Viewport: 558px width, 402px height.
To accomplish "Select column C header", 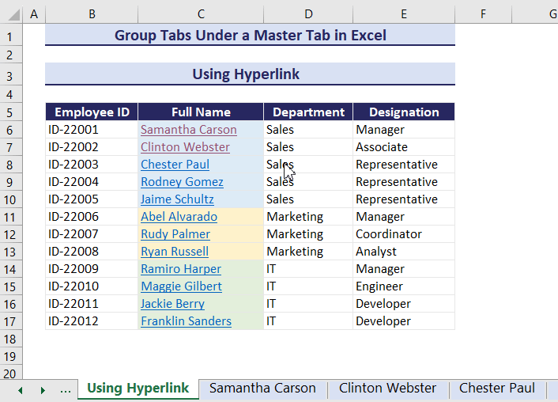I will (201, 14).
